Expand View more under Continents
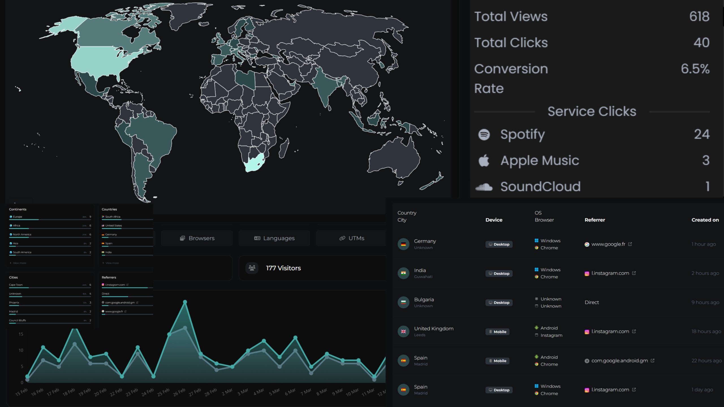 coord(19,263)
